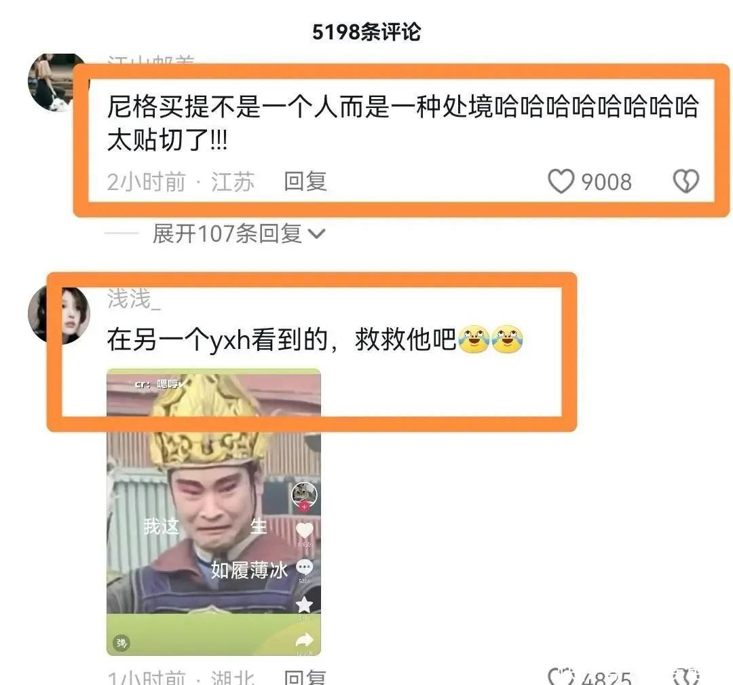Click the chevron next to 107条回复
733x685 pixels.
(x=317, y=234)
